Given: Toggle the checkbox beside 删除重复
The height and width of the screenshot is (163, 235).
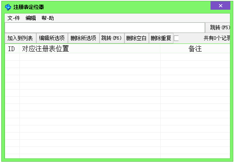Looking at the screenshot, I should pos(176,38).
